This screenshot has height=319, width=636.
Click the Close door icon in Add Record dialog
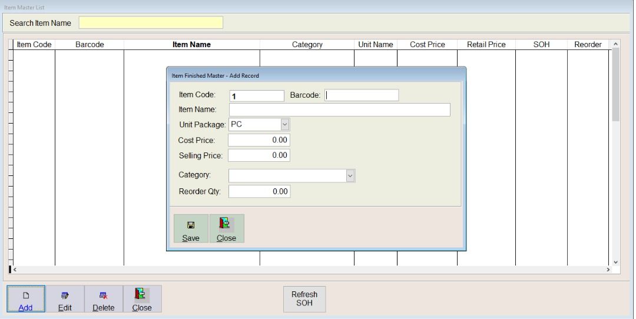click(x=224, y=224)
